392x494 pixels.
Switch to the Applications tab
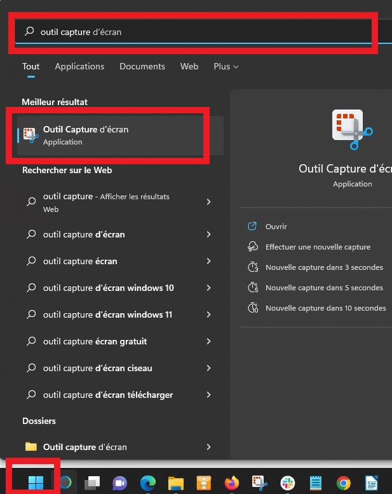(79, 66)
